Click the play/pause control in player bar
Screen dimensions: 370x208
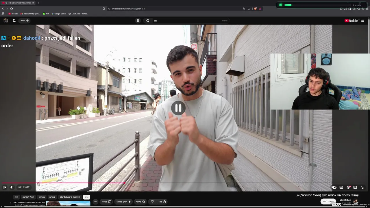5,187
